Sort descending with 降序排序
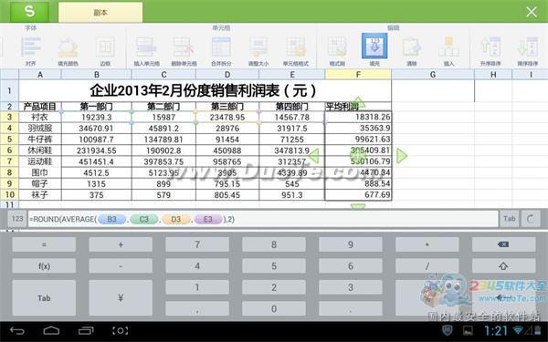Screen dimensions: 548x342 point(527,51)
